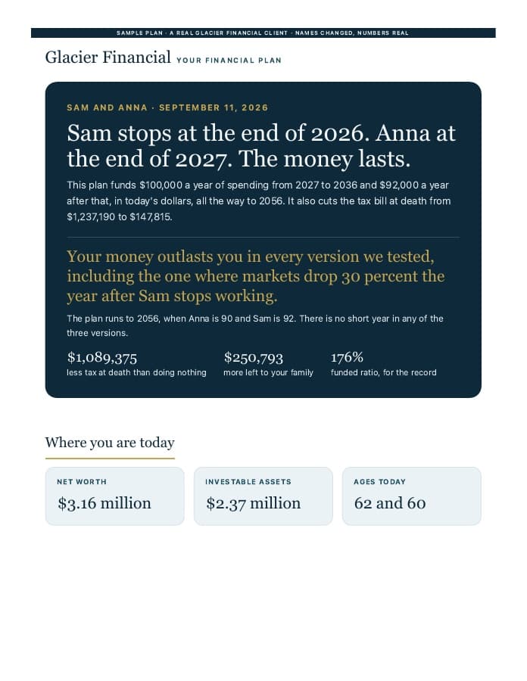Open the NET WORTH card

click(114, 496)
